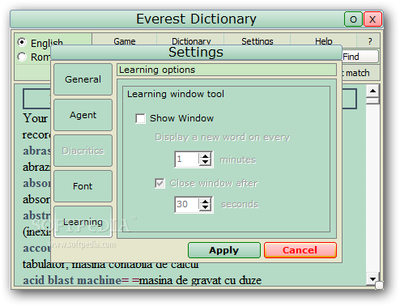Image resolution: width=400 pixels, height=306 pixels.
Task: Close Everest Dictionary with red X
Action: coord(372,19)
